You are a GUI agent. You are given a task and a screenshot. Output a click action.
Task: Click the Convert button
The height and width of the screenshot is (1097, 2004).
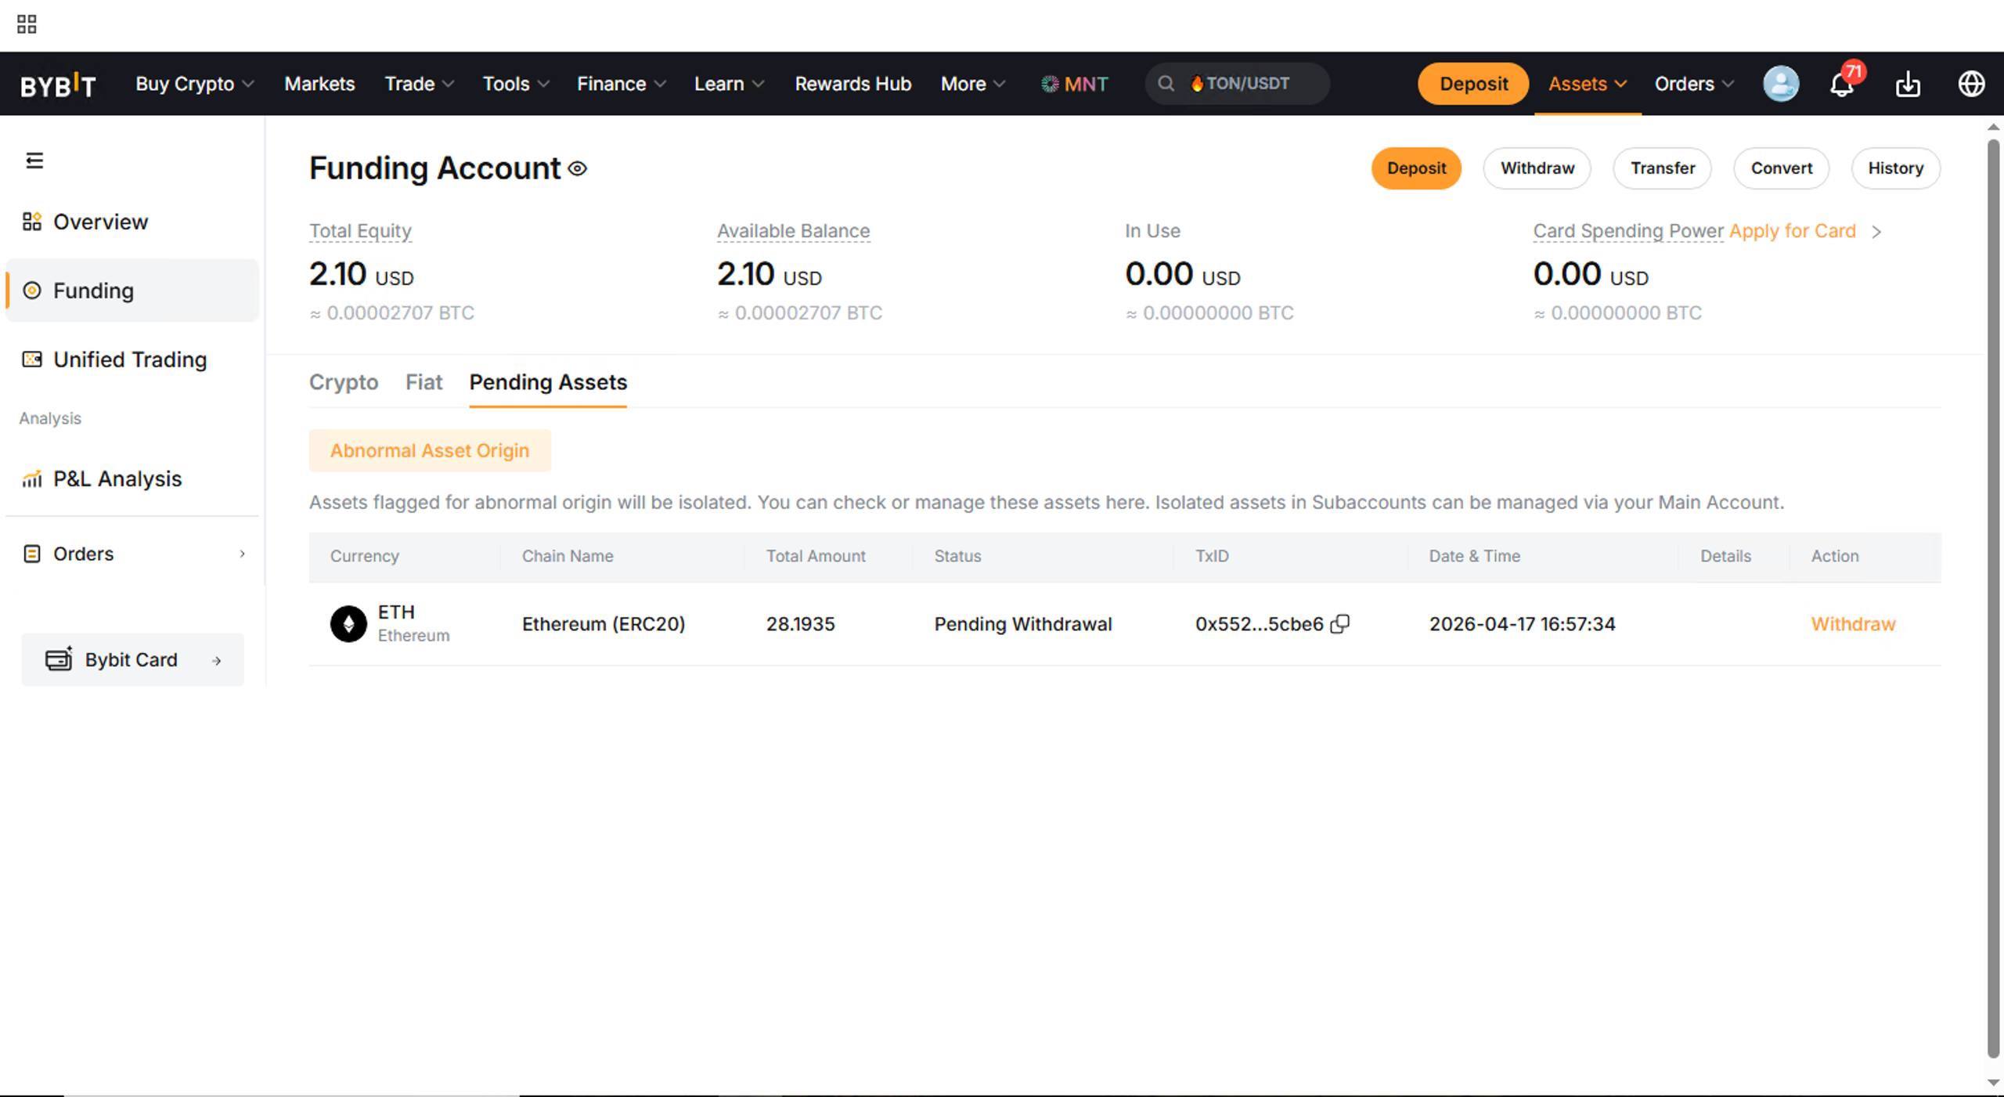coord(1781,168)
